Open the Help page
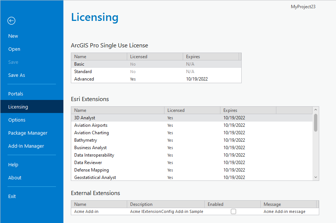The height and width of the screenshot is (223, 336). tap(13, 164)
